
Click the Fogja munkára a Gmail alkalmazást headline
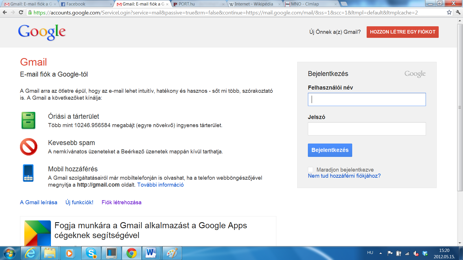click(x=151, y=230)
